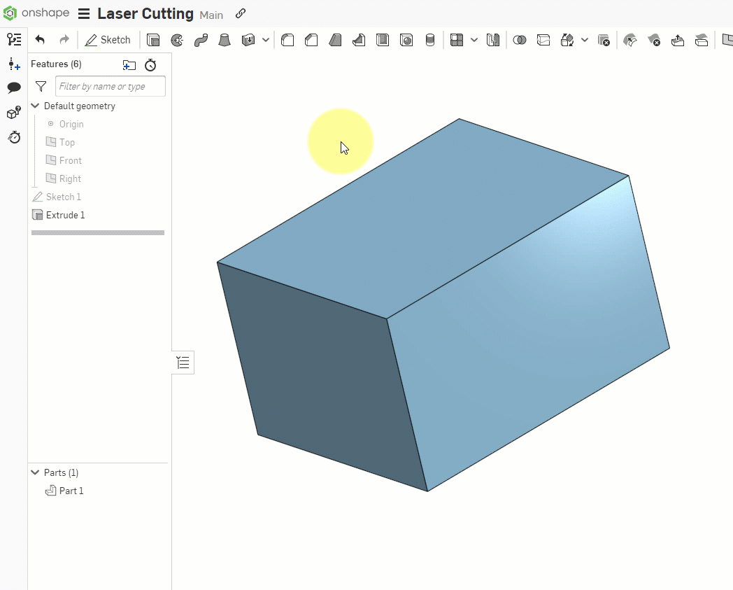
Task: Open the versions and history panel
Action: [x=14, y=138]
